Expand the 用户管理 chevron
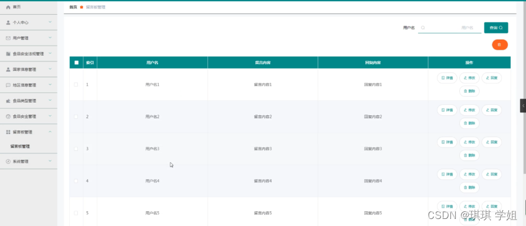Image resolution: width=526 pixels, height=226 pixels. click(50, 38)
